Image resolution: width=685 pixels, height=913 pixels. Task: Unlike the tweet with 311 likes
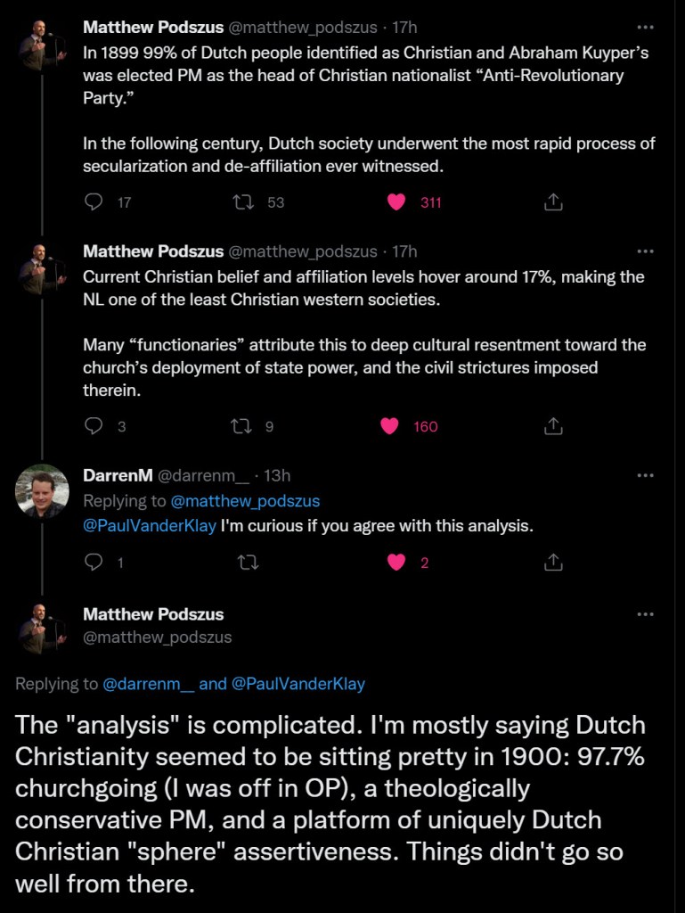(396, 202)
